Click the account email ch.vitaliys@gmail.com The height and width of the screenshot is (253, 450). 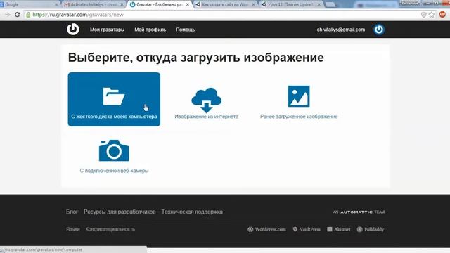341,30
